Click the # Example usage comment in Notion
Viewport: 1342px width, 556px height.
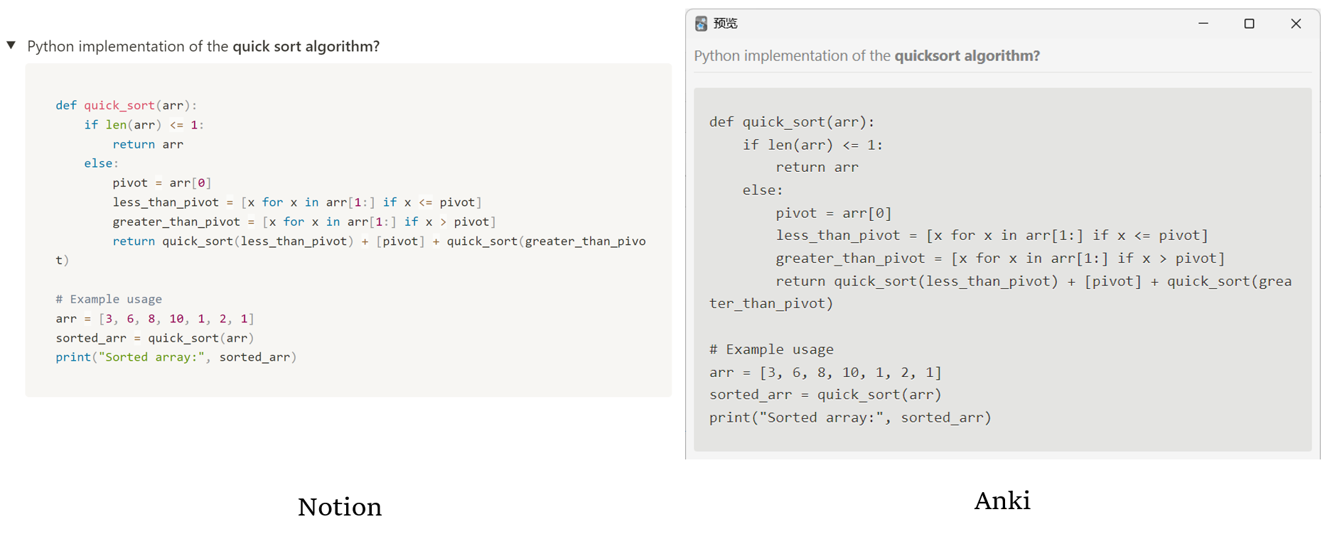[108, 299]
